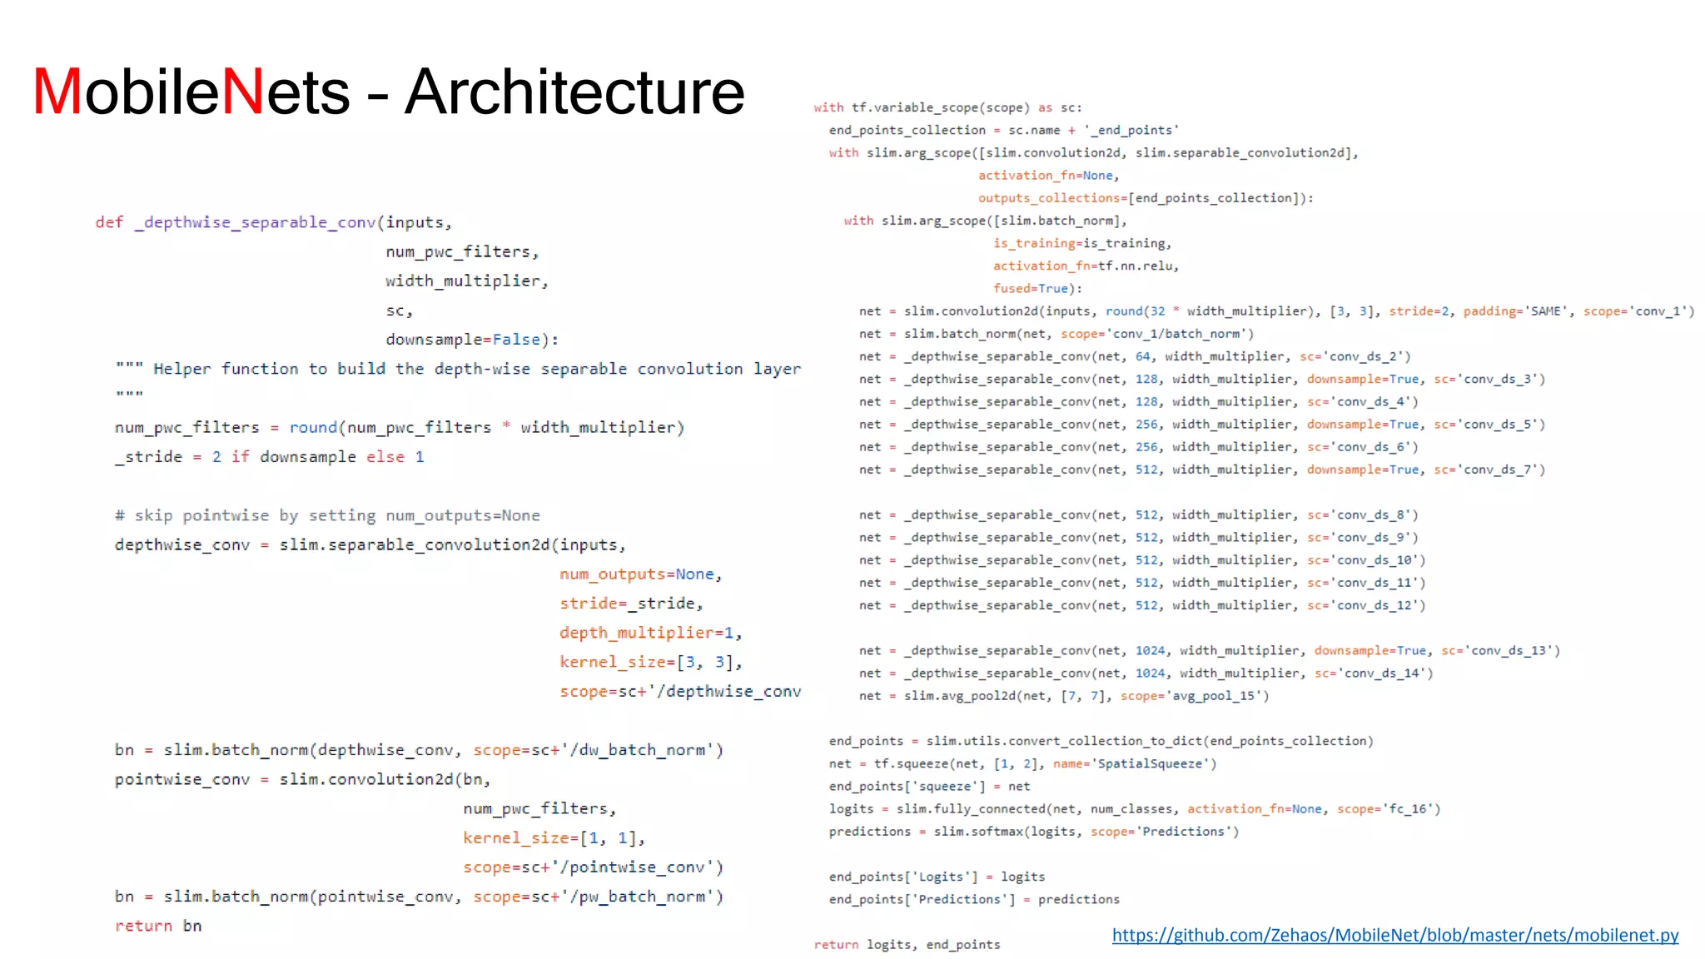The height and width of the screenshot is (959, 1705).
Task: Click the def _depthwise_separable_conv line
Action: (273, 222)
